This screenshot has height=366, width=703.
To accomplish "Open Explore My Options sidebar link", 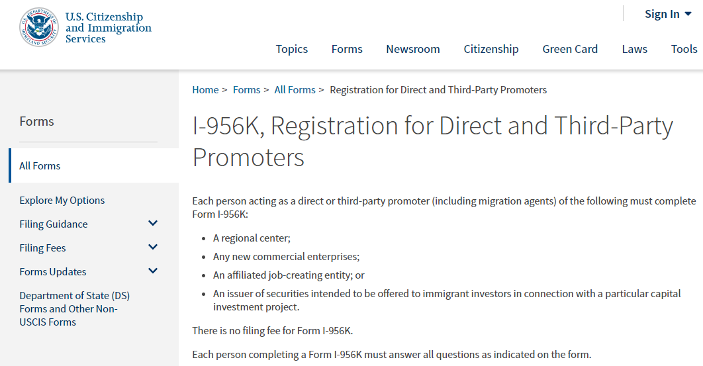I will click(x=62, y=200).
